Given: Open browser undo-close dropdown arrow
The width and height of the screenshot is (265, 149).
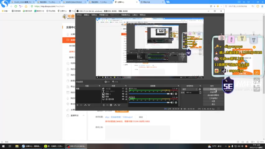Looking at the screenshot, I should [22, 6].
